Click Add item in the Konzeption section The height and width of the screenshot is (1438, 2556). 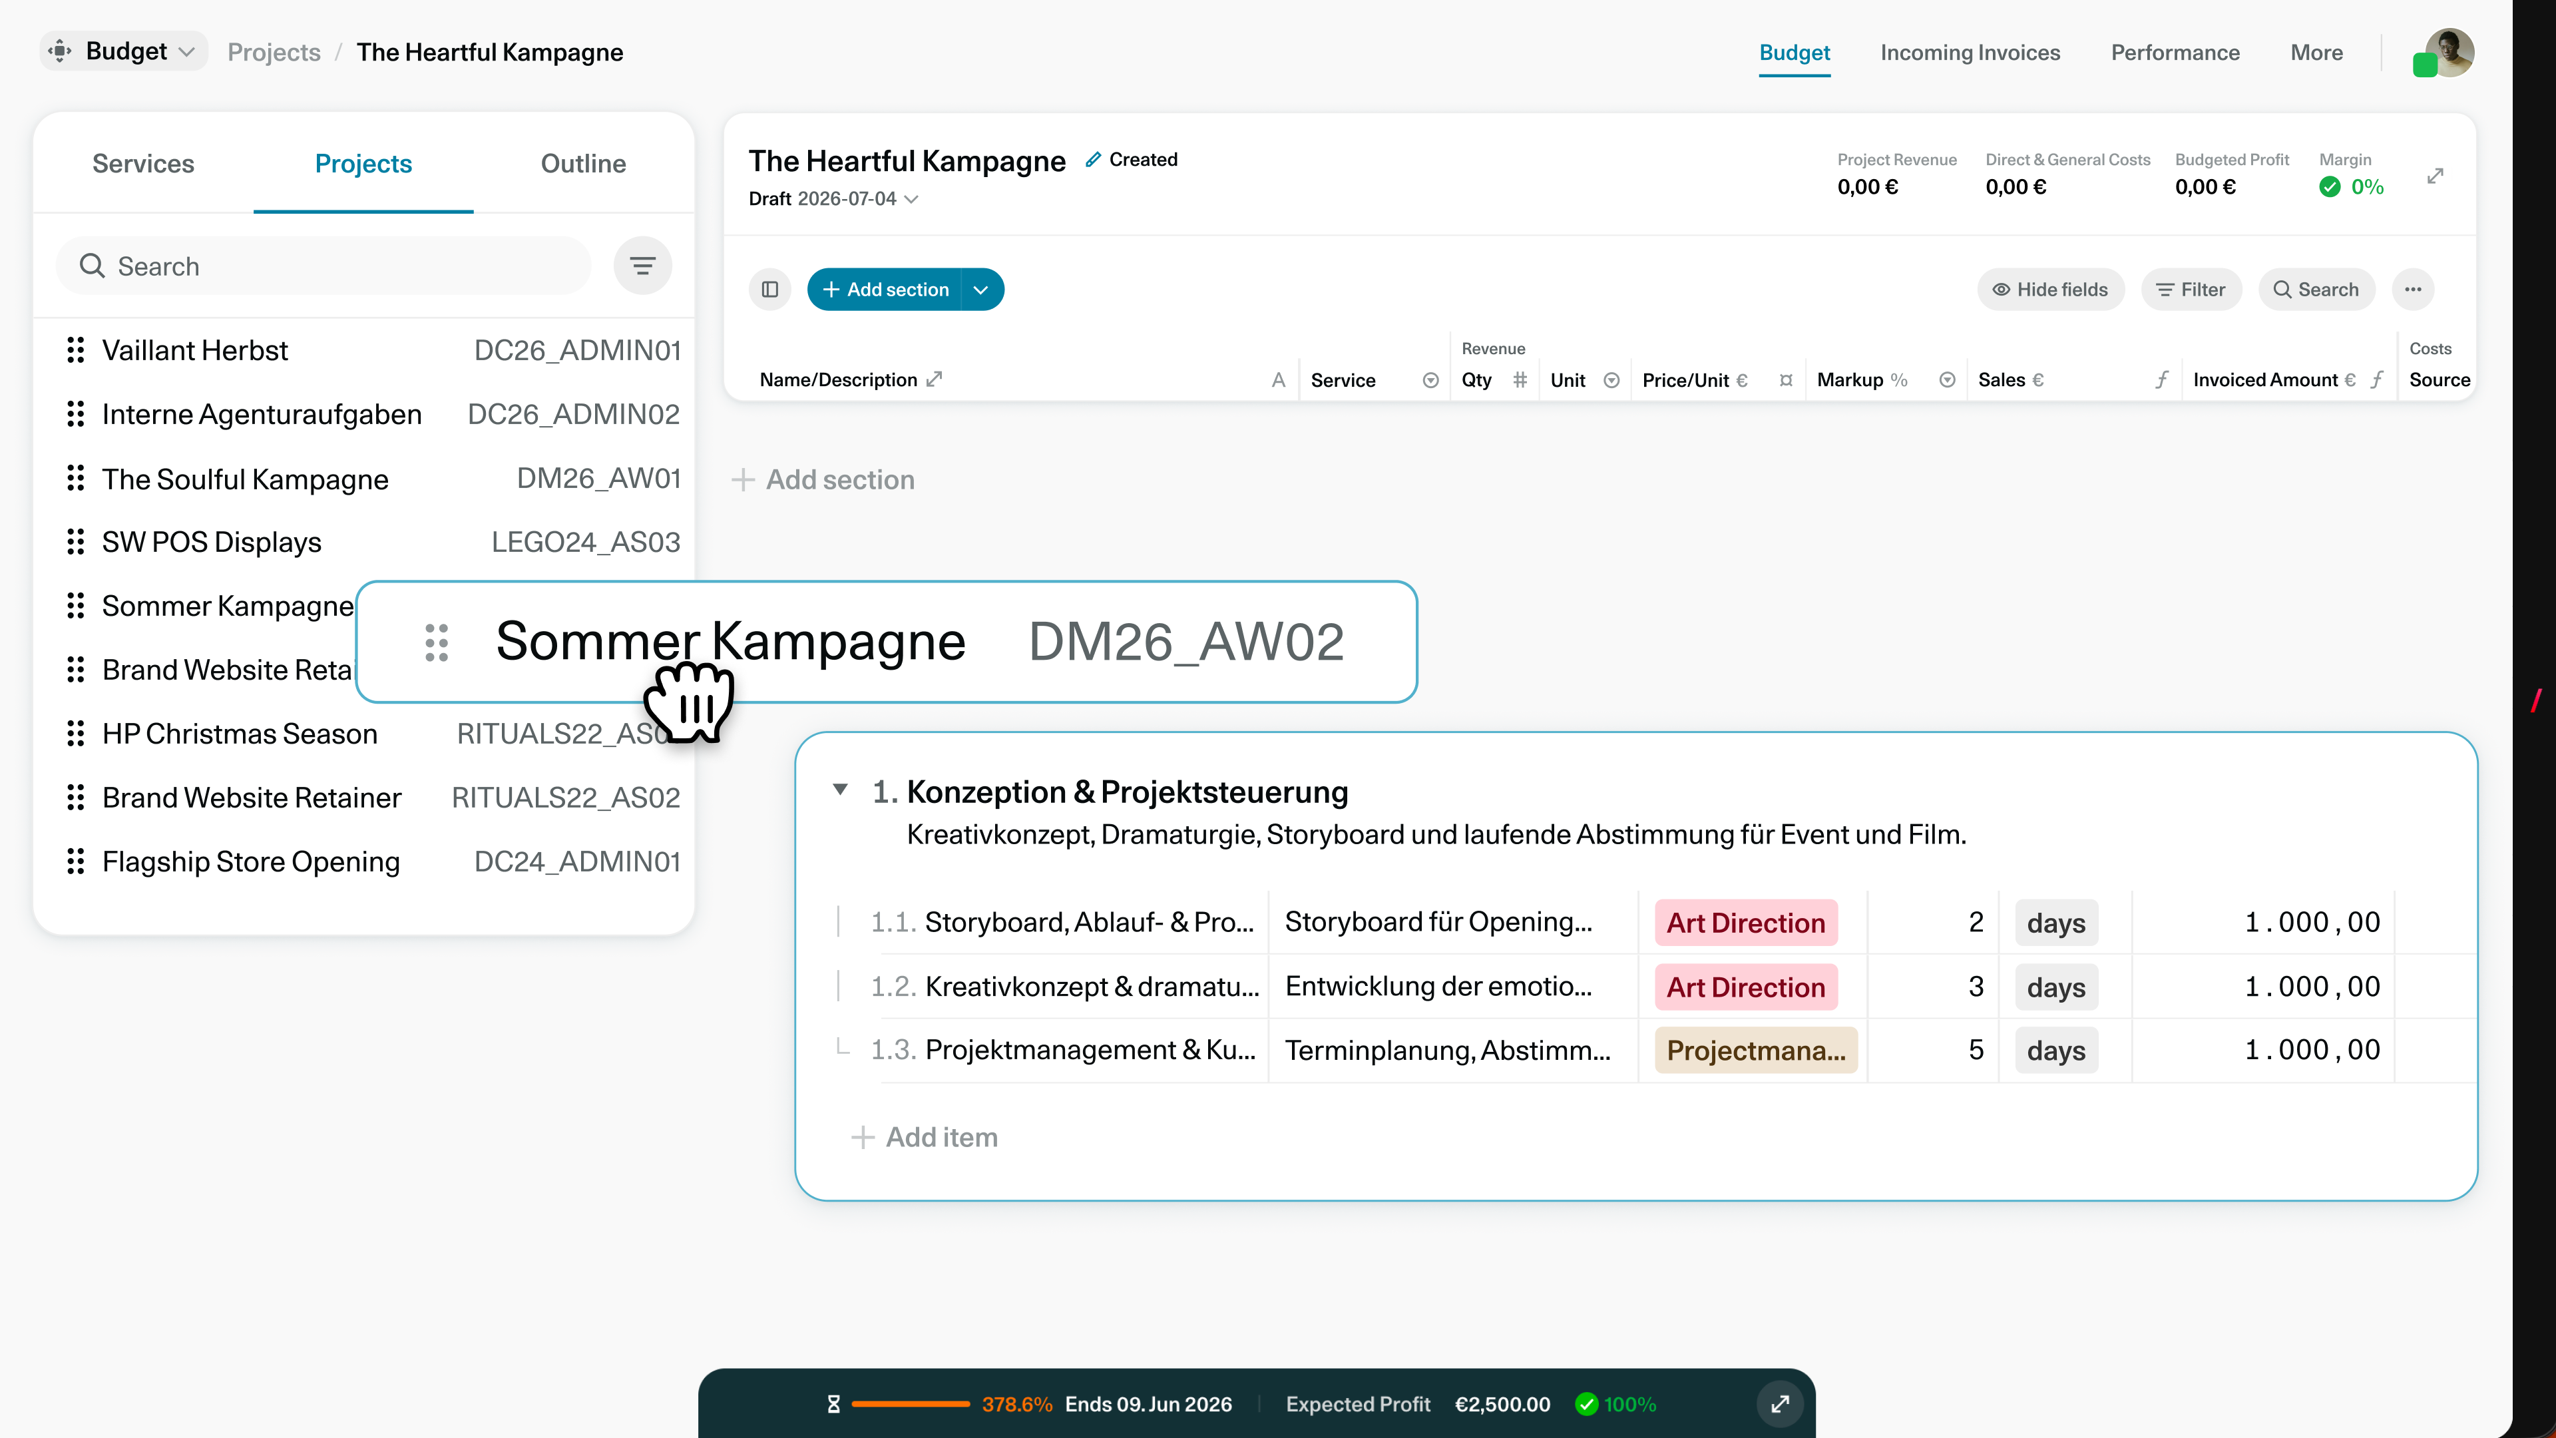(925, 1137)
